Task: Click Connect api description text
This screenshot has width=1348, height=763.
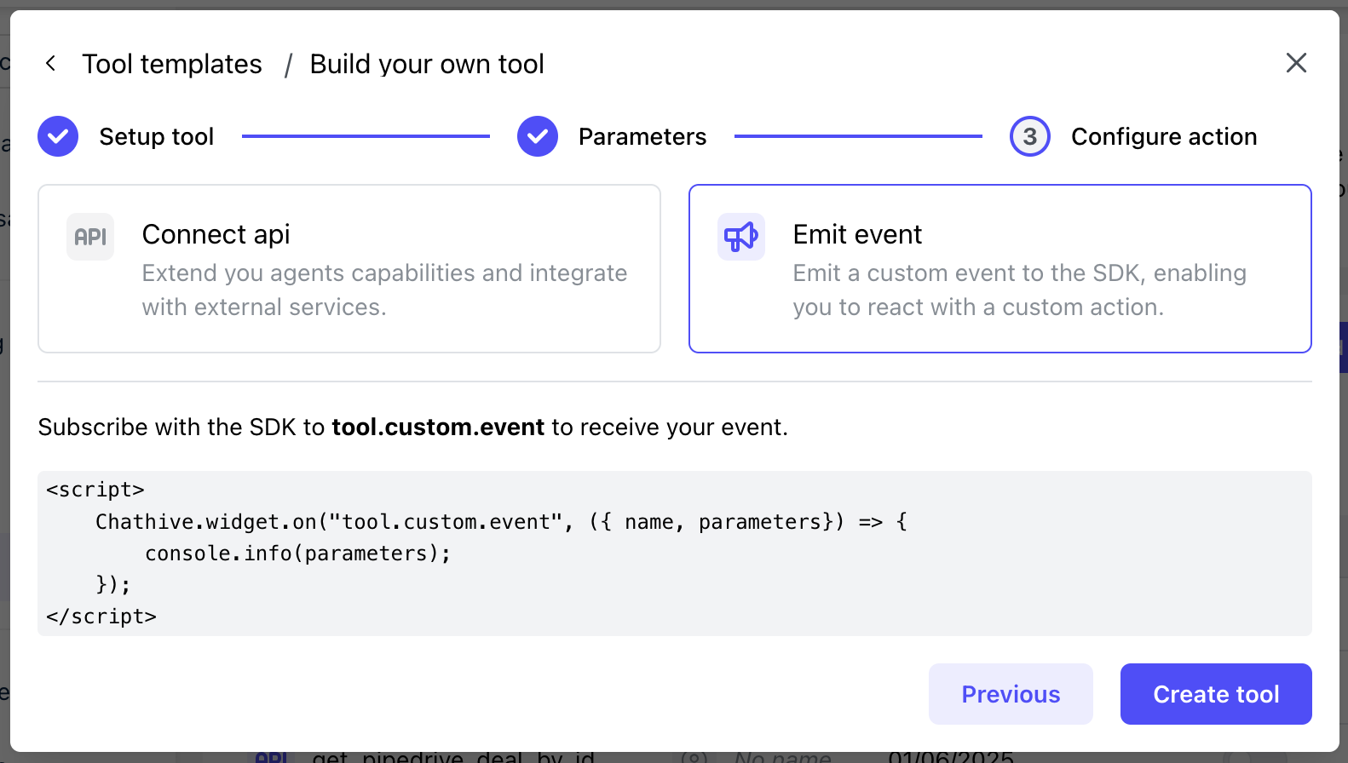Action: pos(383,290)
